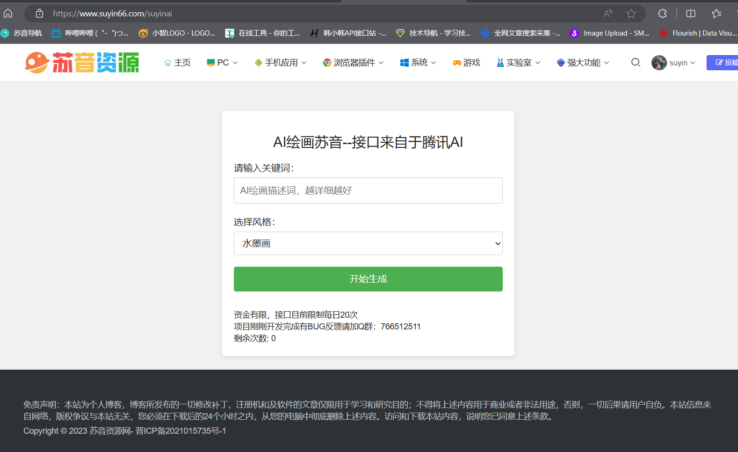Add page to favorites with star icon
This screenshot has width=738, height=452.
[631, 14]
